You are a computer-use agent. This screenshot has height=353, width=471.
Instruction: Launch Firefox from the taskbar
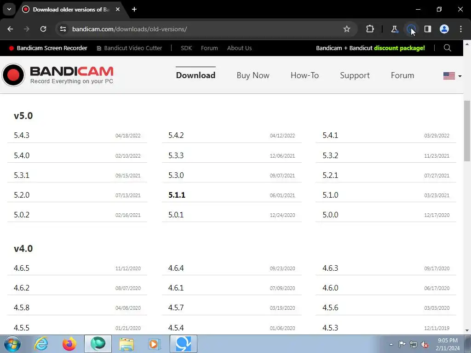pos(69,344)
